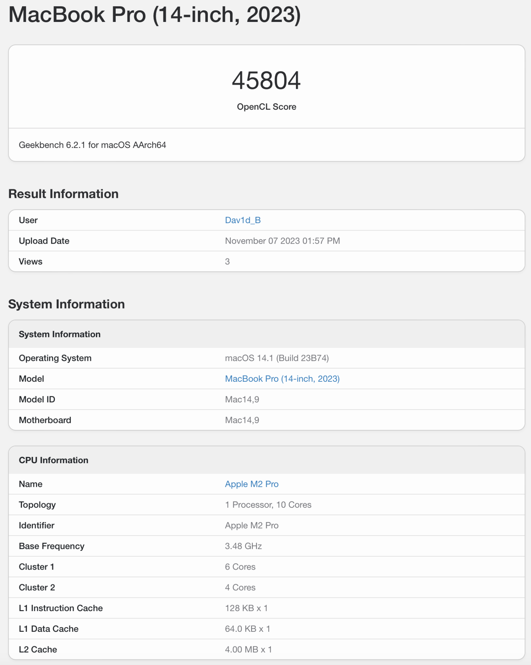
Task: Click the Topology value '1 Processor, 10 Cores'
Action: pos(268,505)
